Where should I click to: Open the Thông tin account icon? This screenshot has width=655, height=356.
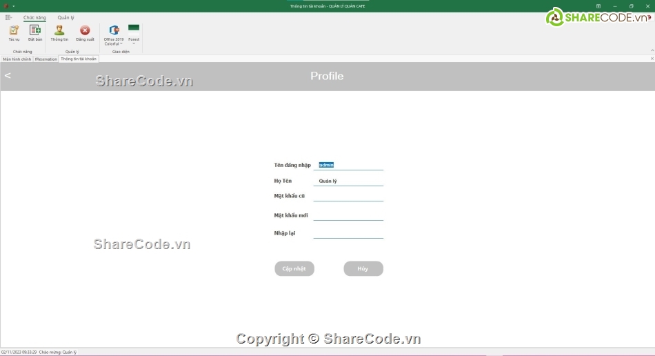[59, 32]
